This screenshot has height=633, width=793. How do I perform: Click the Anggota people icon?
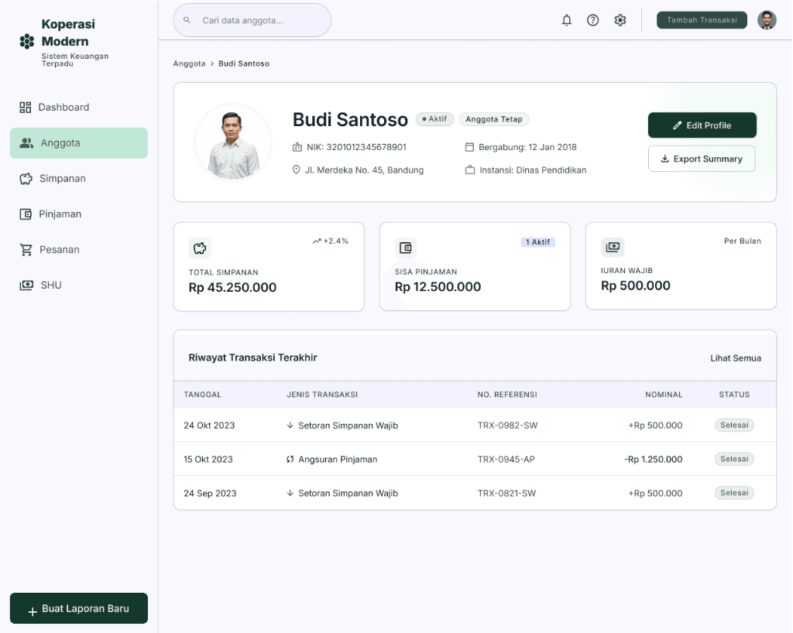(x=26, y=143)
